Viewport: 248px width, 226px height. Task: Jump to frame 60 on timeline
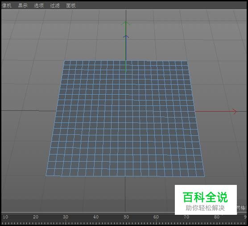156,217
